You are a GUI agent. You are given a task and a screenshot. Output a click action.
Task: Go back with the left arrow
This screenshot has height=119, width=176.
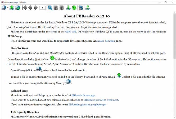[30, 8]
